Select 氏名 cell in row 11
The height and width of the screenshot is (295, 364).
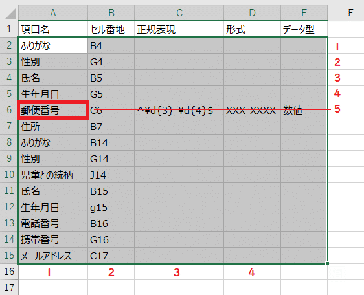(53, 191)
